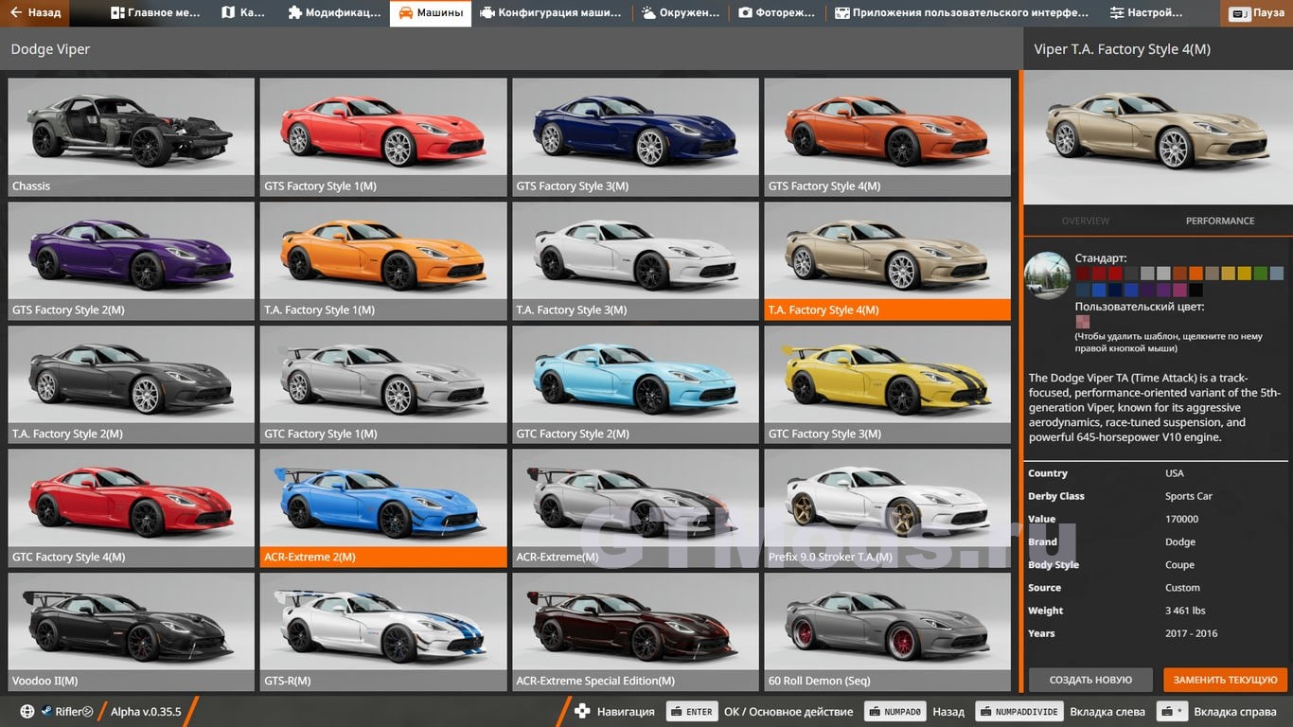Viewport: 1293px width, 727px height.
Task: Select the GTS-R(M) car
Action: [383, 631]
